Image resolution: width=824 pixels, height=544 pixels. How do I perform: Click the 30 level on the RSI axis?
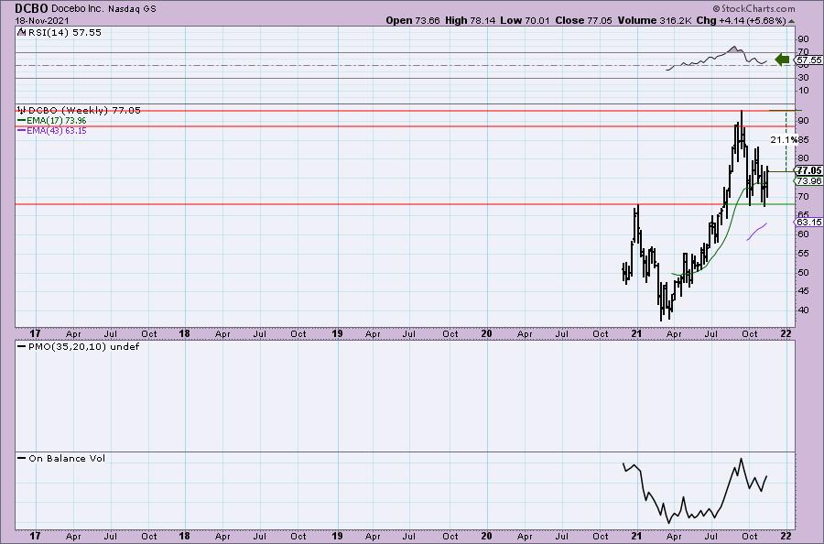pyautogui.click(x=804, y=78)
